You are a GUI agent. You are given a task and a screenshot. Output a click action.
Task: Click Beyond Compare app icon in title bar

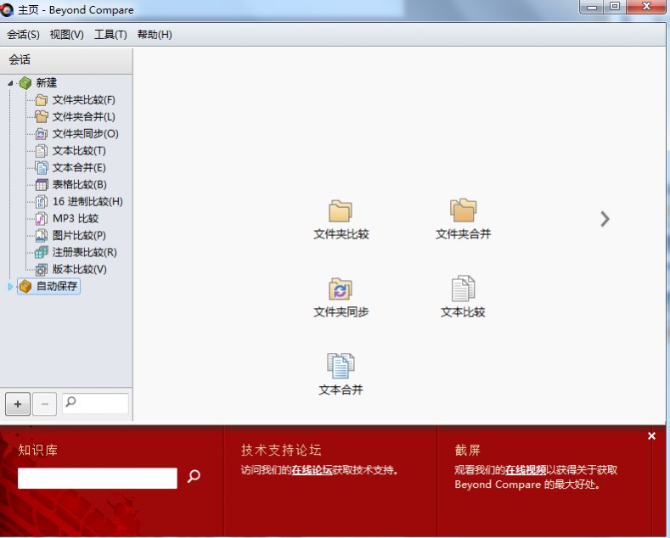[x=7, y=9]
